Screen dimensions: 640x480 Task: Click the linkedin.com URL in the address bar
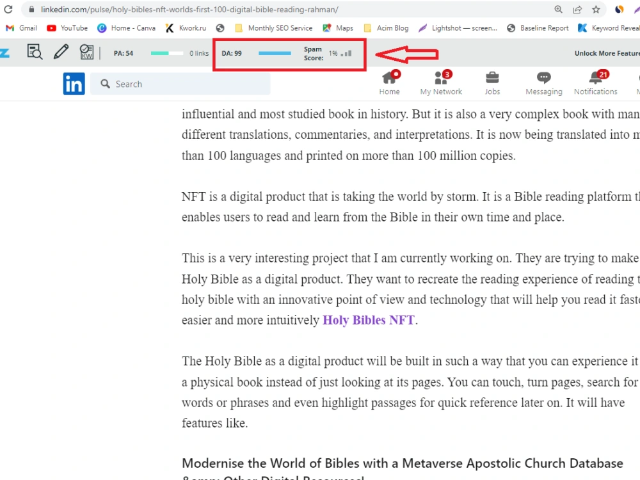pyautogui.click(x=189, y=10)
